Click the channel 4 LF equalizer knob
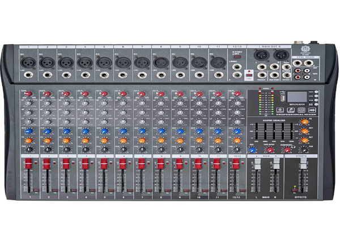The width and height of the screenshot is (340, 242). point(85,122)
